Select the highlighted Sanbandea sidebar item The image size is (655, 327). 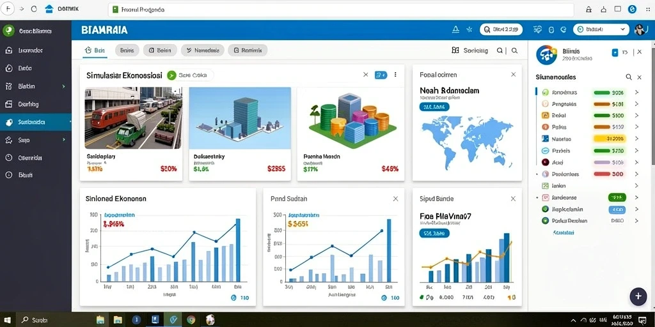[36, 122]
